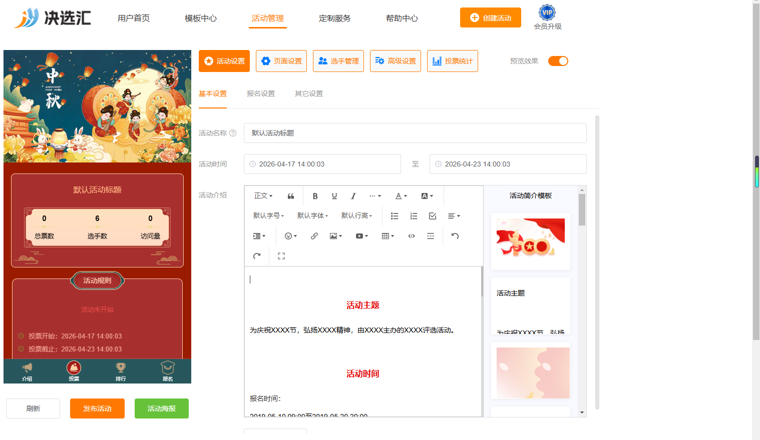Open the 页面设置 section

(281, 61)
